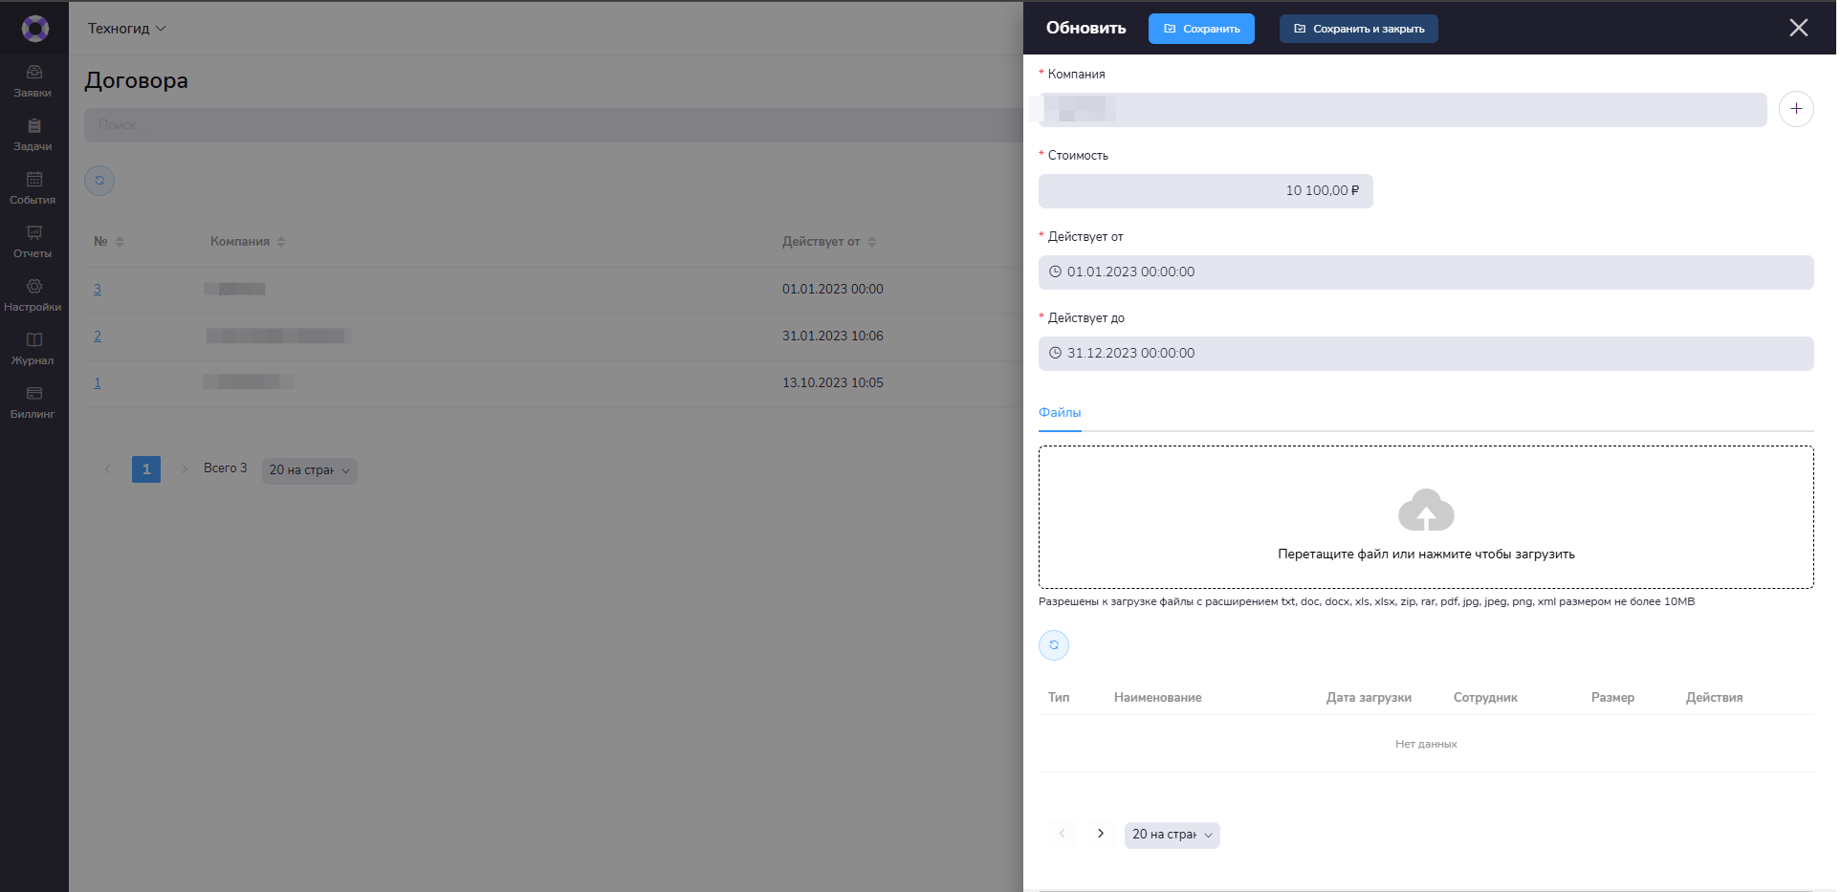Click the file upload drop zone text
1841x892 pixels.
click(1426, 555)
